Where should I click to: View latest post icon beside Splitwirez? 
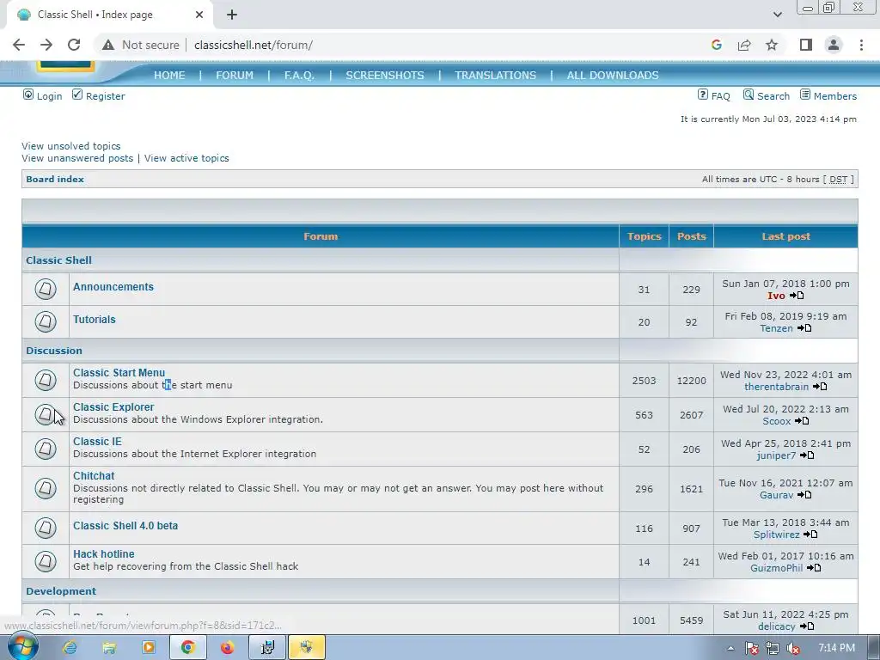810,535
